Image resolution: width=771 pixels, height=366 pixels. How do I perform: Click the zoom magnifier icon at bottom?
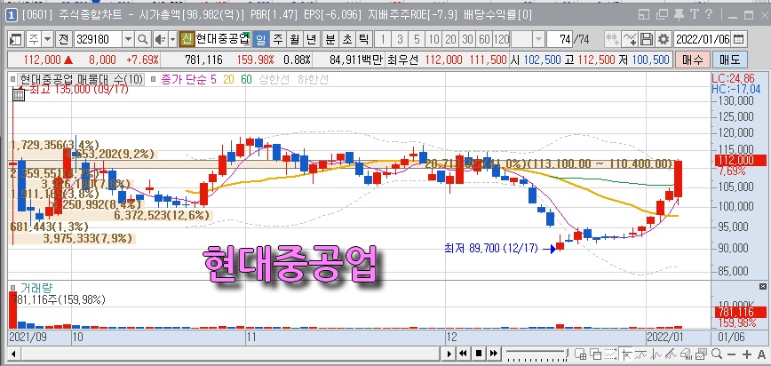click(x=717, y=354)
